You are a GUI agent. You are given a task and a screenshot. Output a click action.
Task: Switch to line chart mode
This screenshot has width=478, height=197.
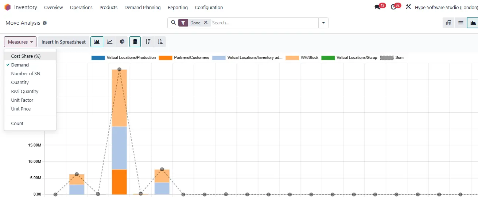coord(109,42)
